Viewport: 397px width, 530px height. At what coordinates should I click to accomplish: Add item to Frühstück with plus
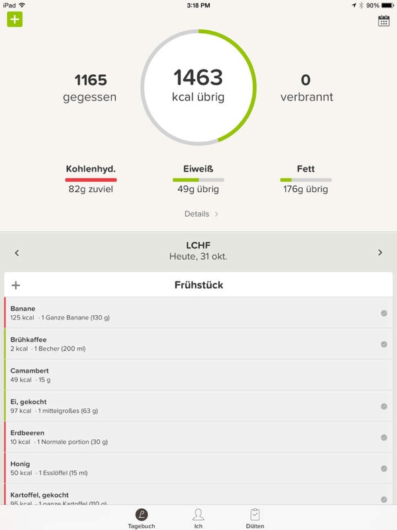point(16,286)
